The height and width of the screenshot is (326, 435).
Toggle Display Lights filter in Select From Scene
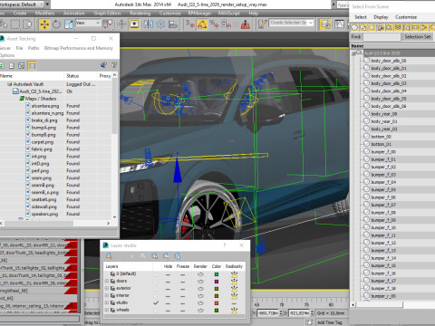pos(372,27)
